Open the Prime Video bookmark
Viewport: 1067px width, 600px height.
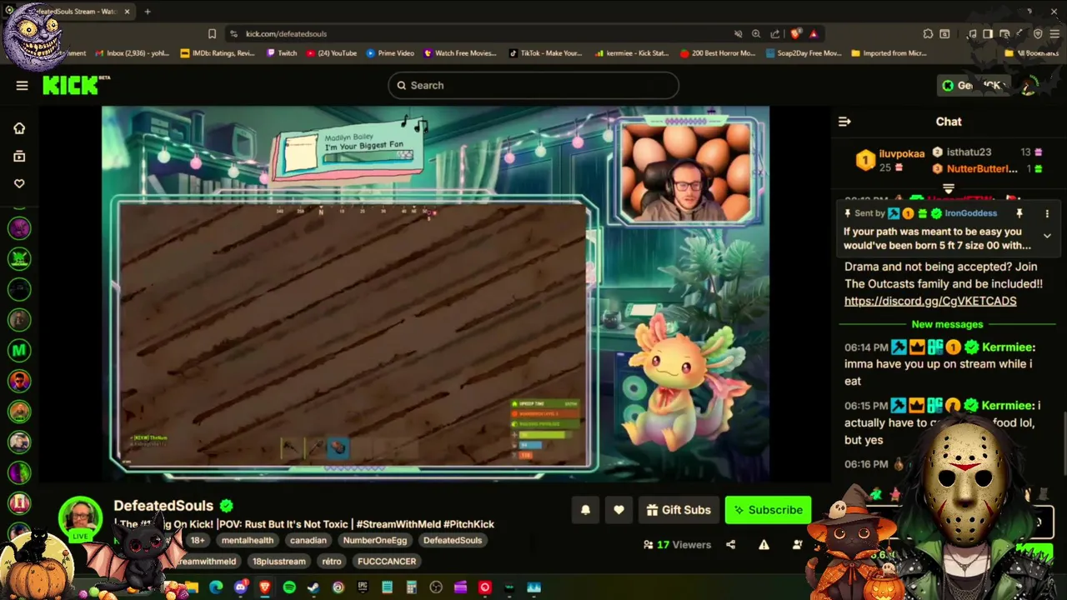[390, 53]
